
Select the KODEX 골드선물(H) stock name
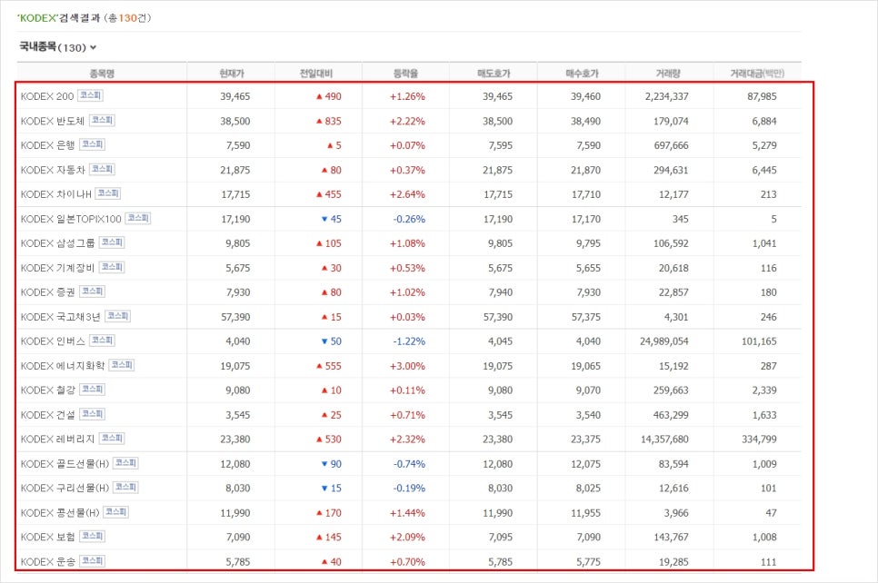(65, 464)
